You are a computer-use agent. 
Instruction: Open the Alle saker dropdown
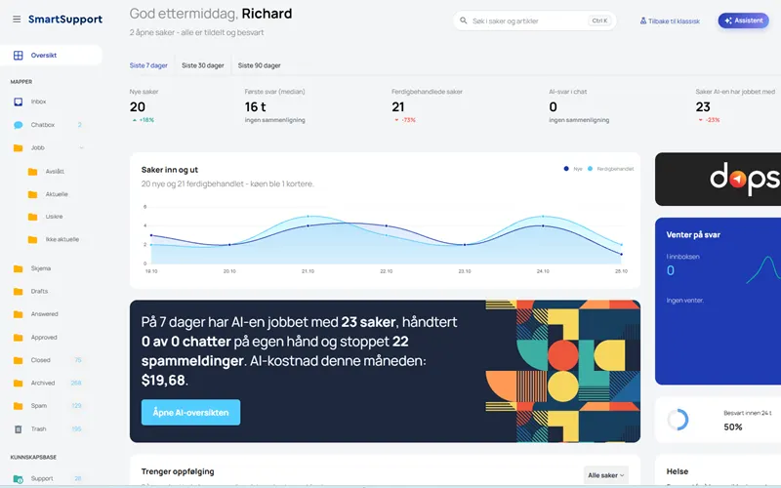click(605, 475)
